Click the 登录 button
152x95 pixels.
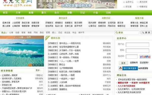123,63
